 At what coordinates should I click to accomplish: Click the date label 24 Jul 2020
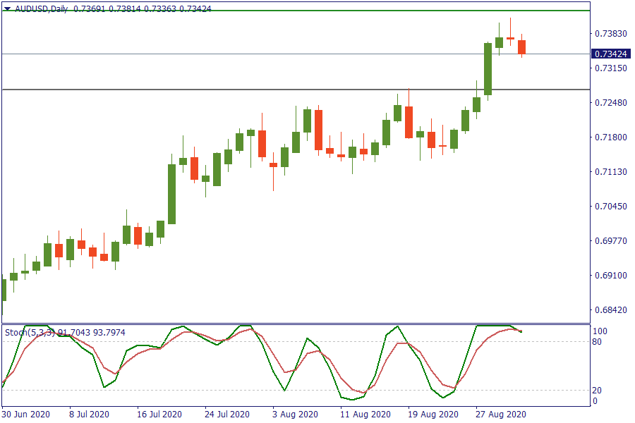coord(227,415)
